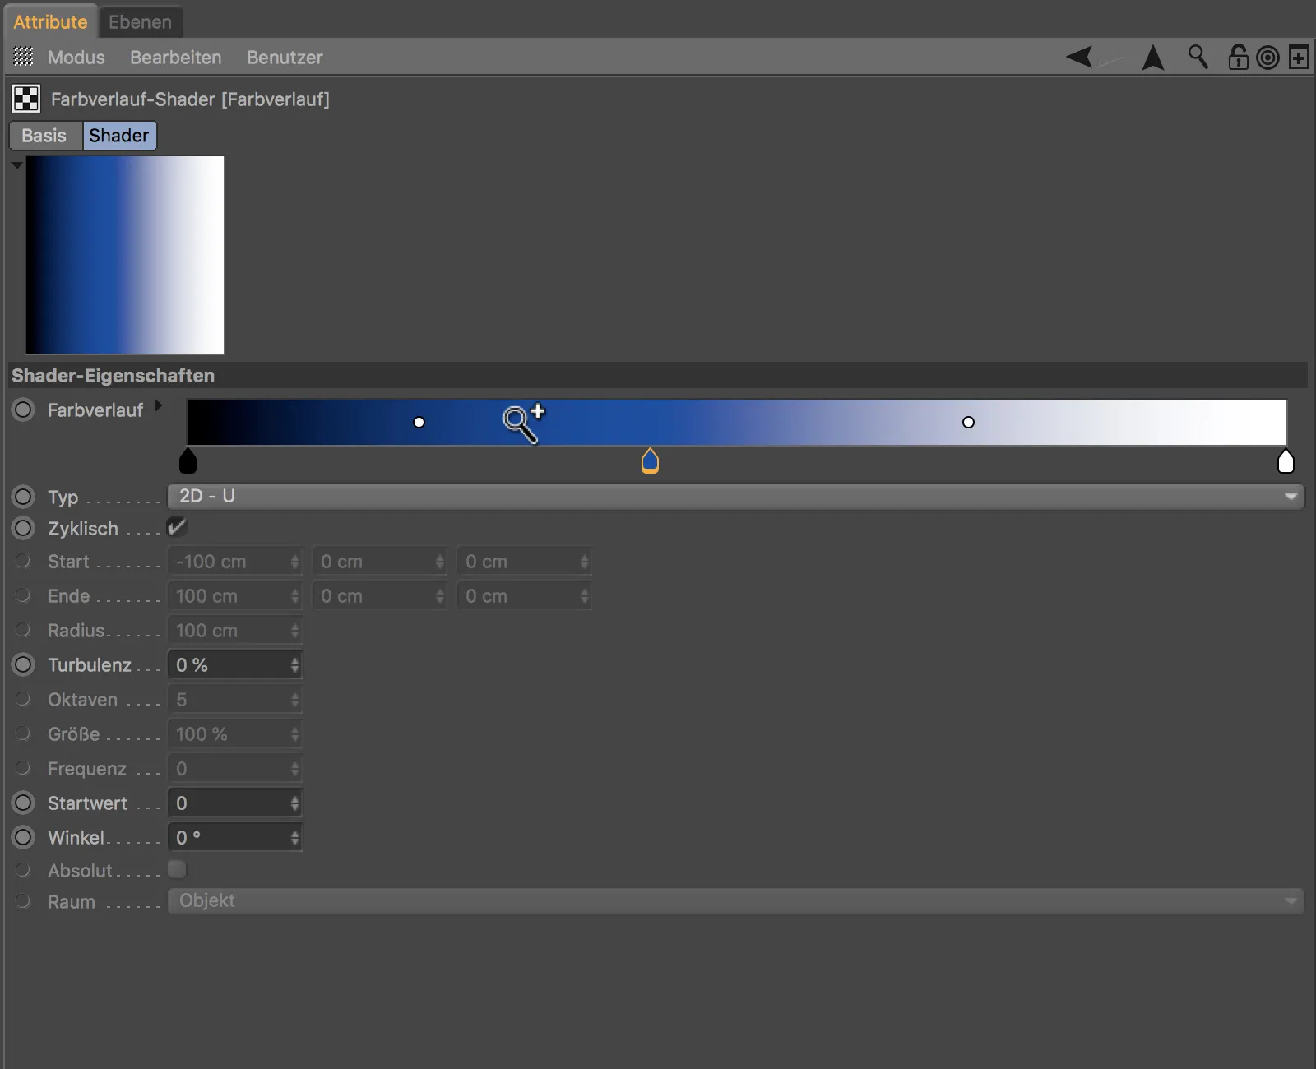Open the search icon in the toolbar

pyautogui.click(x=1198, y=57)
